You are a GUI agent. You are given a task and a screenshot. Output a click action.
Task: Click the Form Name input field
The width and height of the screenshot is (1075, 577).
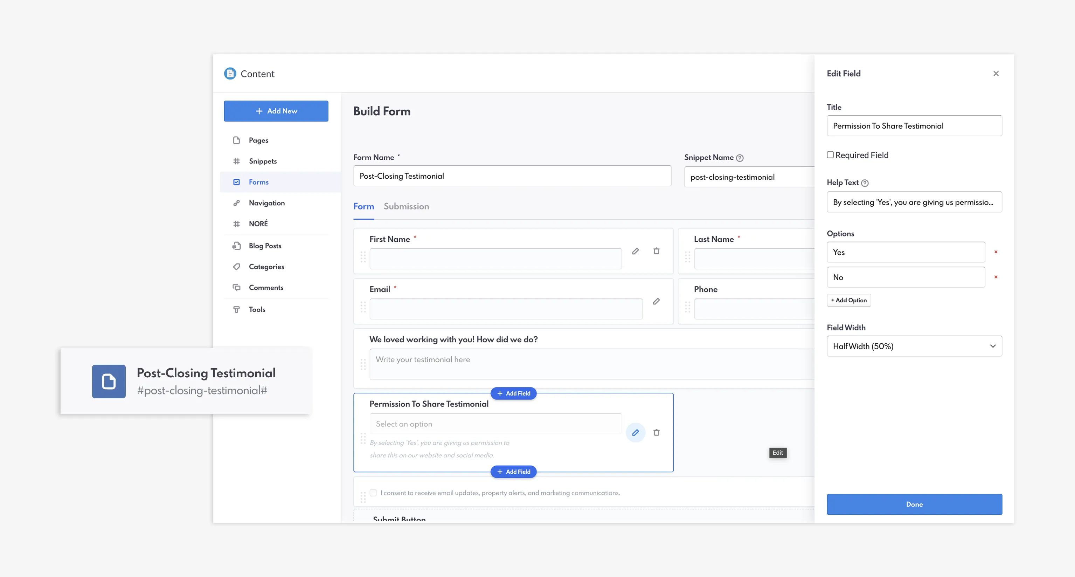512,176
